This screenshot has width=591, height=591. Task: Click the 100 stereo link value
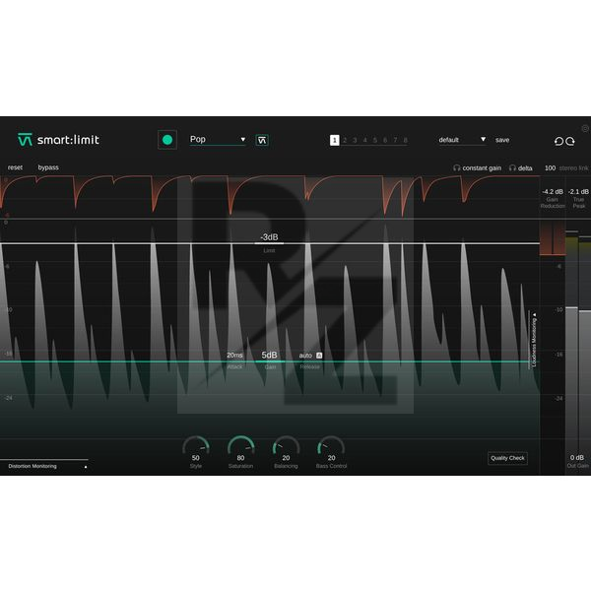tap(550, 168)
